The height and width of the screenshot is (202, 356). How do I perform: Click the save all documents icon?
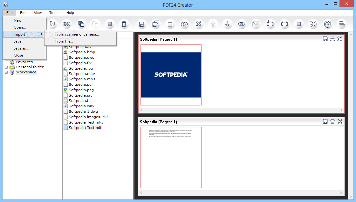pos(156,24)
